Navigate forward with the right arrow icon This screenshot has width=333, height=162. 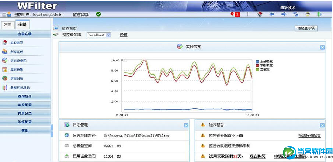(284, 14)
